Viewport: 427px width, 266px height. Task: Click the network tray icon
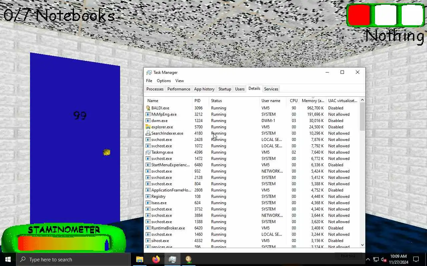coord(376,260)
